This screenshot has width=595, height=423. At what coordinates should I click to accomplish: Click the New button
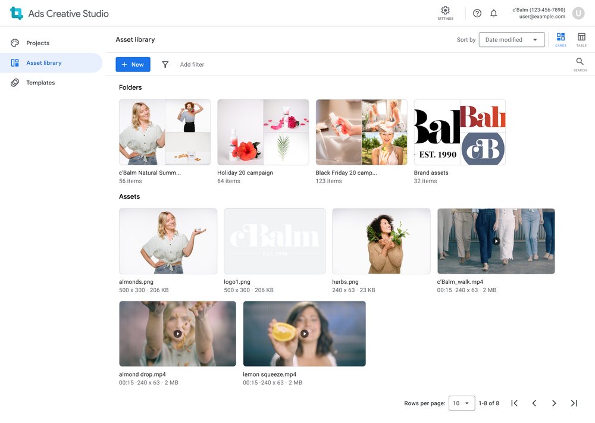click(x=133, y=64)
